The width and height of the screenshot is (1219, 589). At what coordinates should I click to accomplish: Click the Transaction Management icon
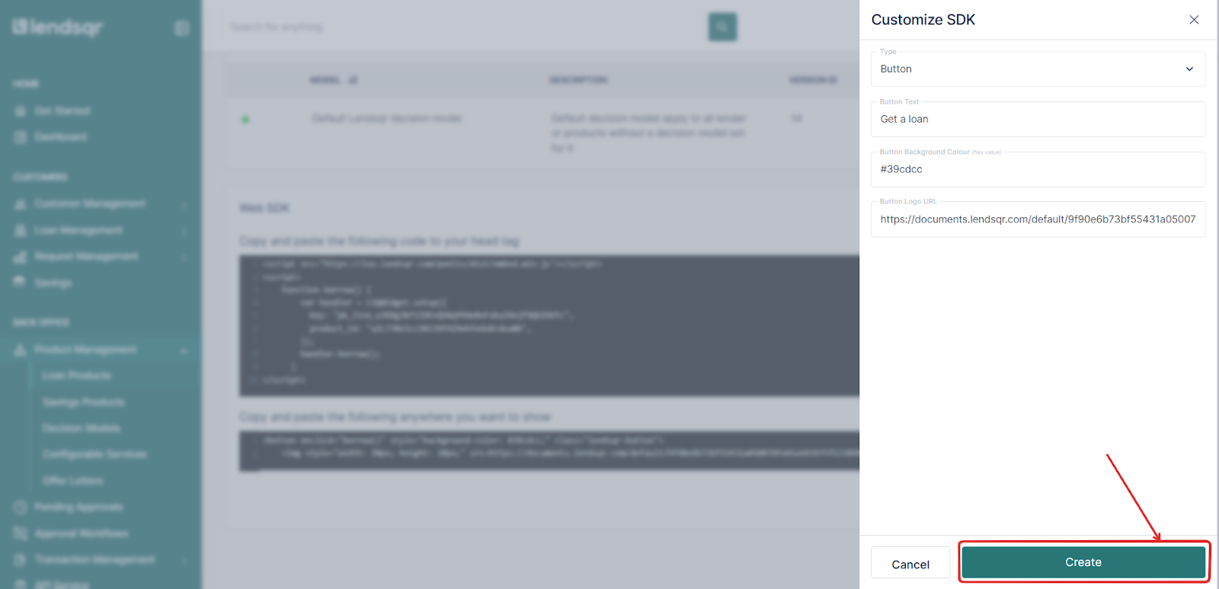tap(21, 560)
